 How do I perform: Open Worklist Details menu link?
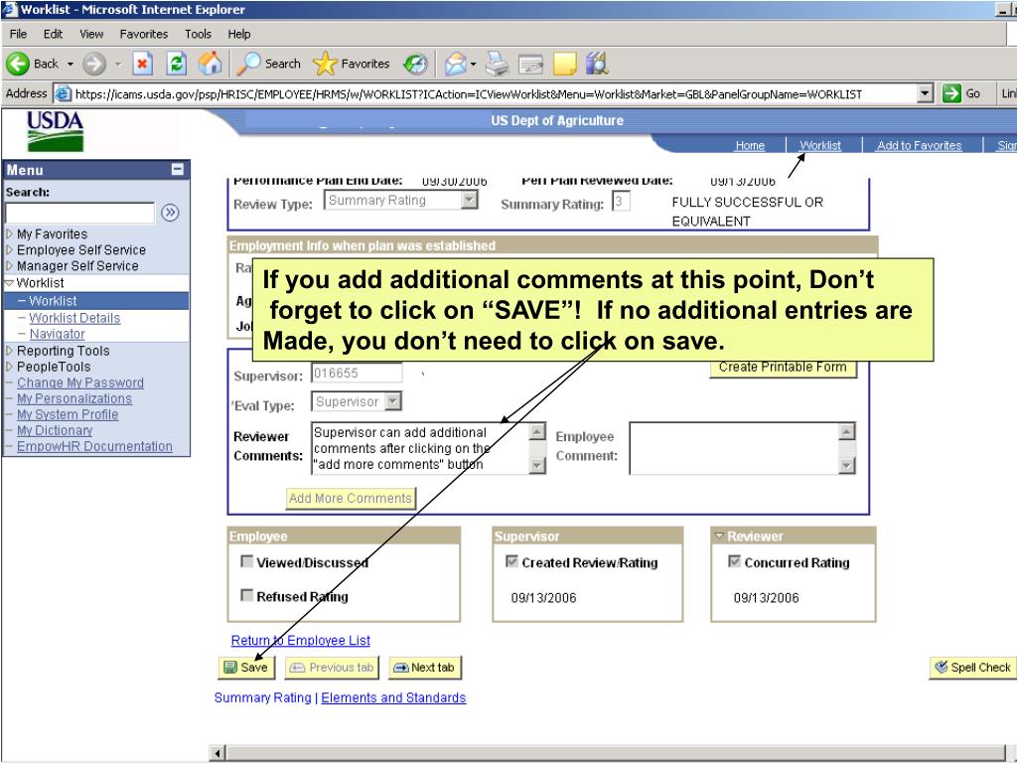coord(74,318)
